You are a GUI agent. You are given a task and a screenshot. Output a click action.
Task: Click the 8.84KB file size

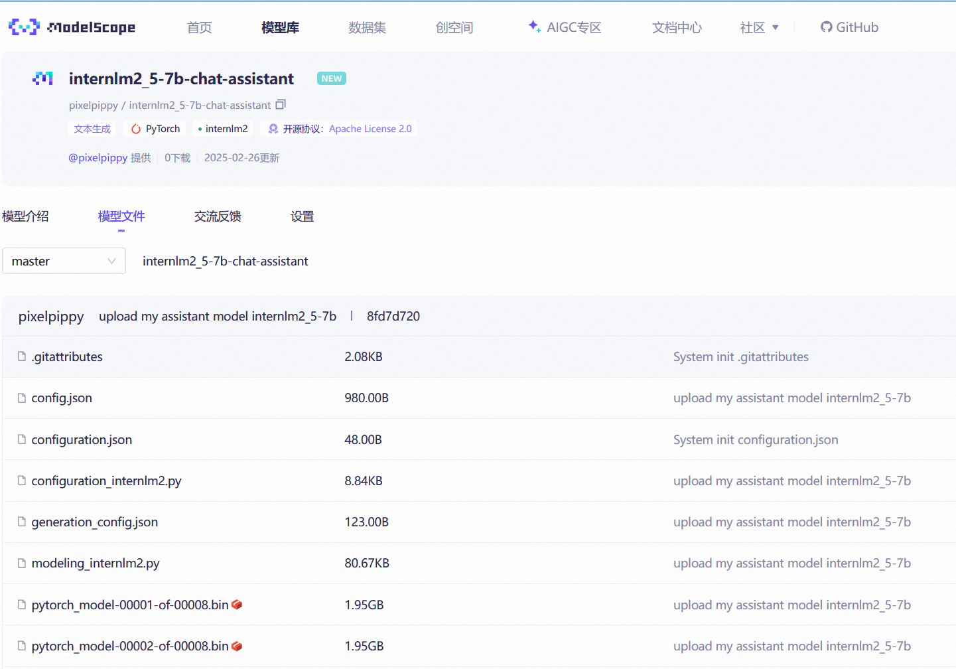(364, 481)
